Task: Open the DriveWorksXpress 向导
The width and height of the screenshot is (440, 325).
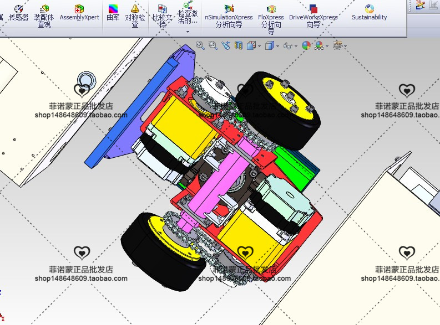Action: click(x=313, y=16)
